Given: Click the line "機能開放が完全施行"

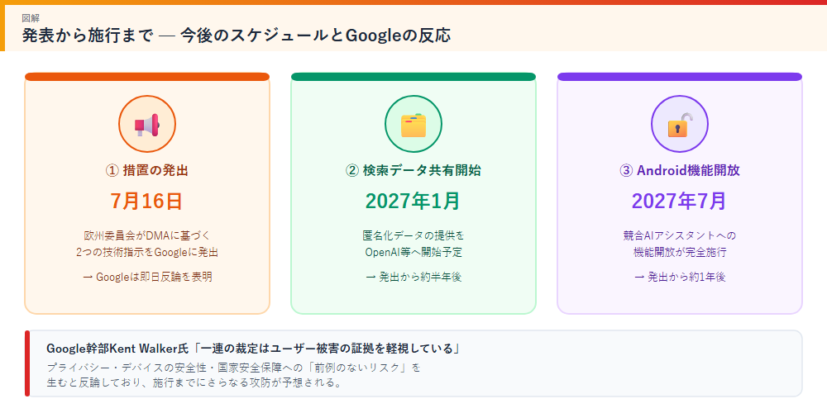Looking at the screenshot, I should click(x=679, y=252).
